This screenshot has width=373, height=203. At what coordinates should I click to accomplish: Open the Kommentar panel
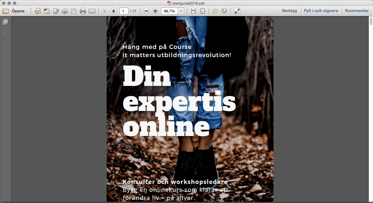point(357,11)
